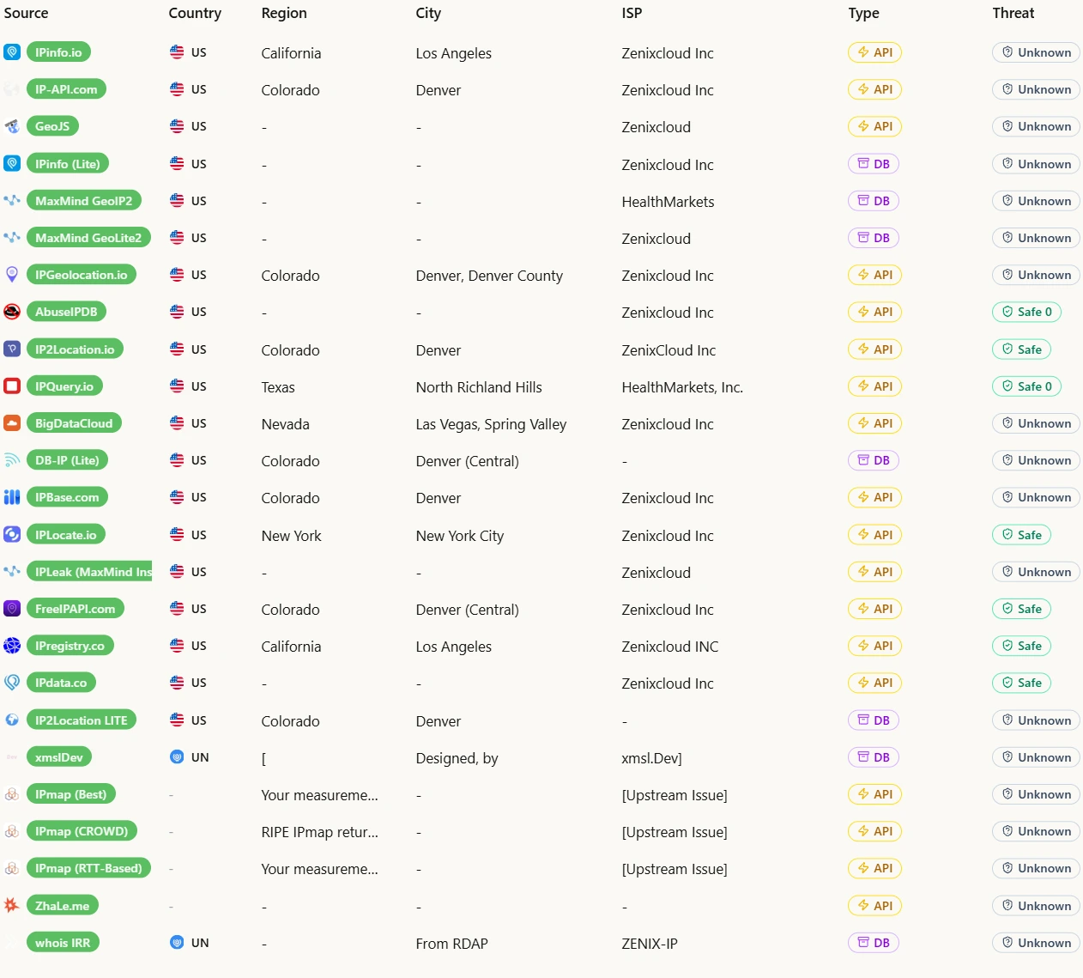Click the AbuseIPDB red logo icon
Viewport: 1083px width, 978px height.
tap(12, 312)
